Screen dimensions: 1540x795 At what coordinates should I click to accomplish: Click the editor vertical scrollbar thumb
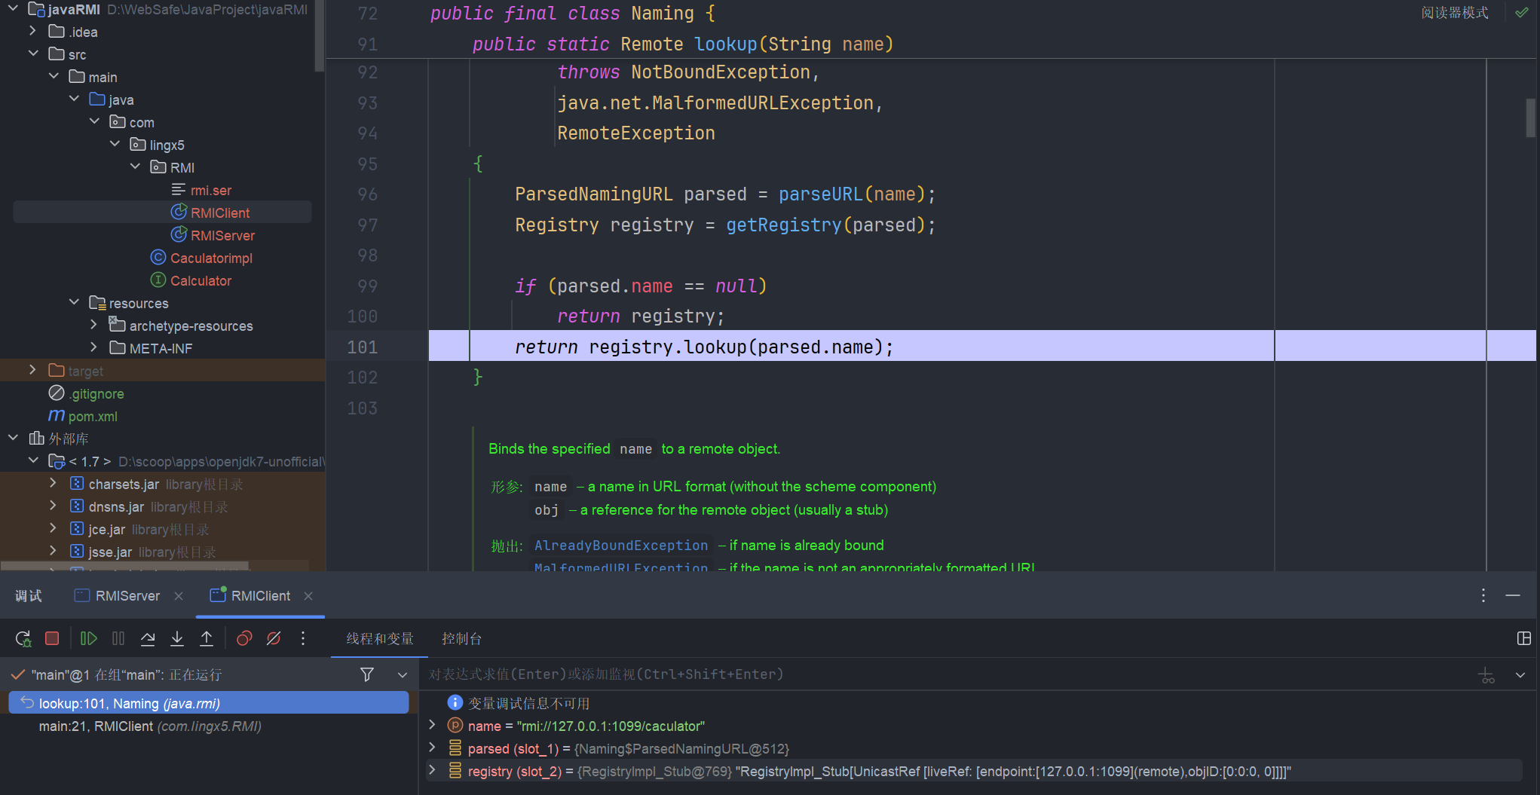(x=1530, y=118)
